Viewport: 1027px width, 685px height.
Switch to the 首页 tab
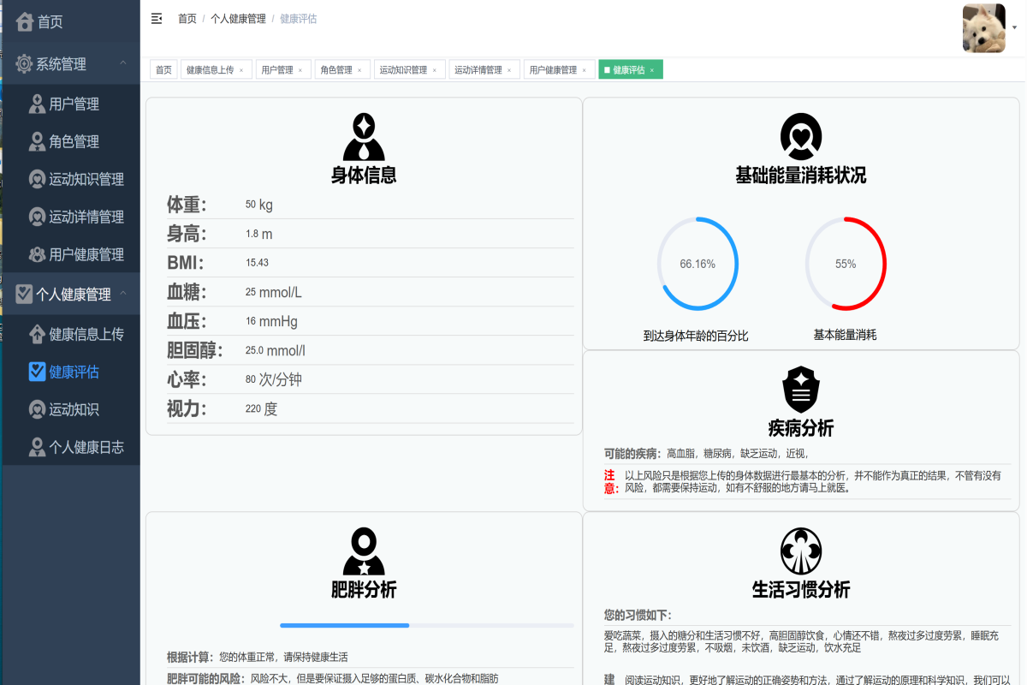pyautogui.click(x=163, y=69)
